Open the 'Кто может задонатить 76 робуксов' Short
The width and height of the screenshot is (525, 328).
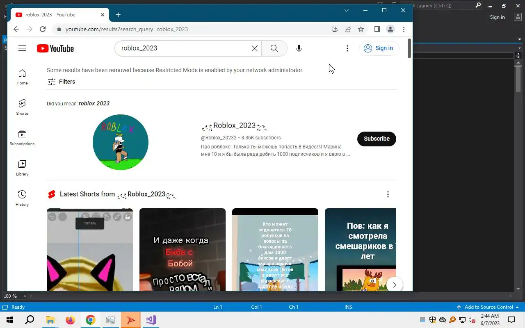275,250
